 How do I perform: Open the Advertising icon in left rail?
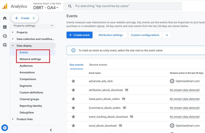[5, 45]
